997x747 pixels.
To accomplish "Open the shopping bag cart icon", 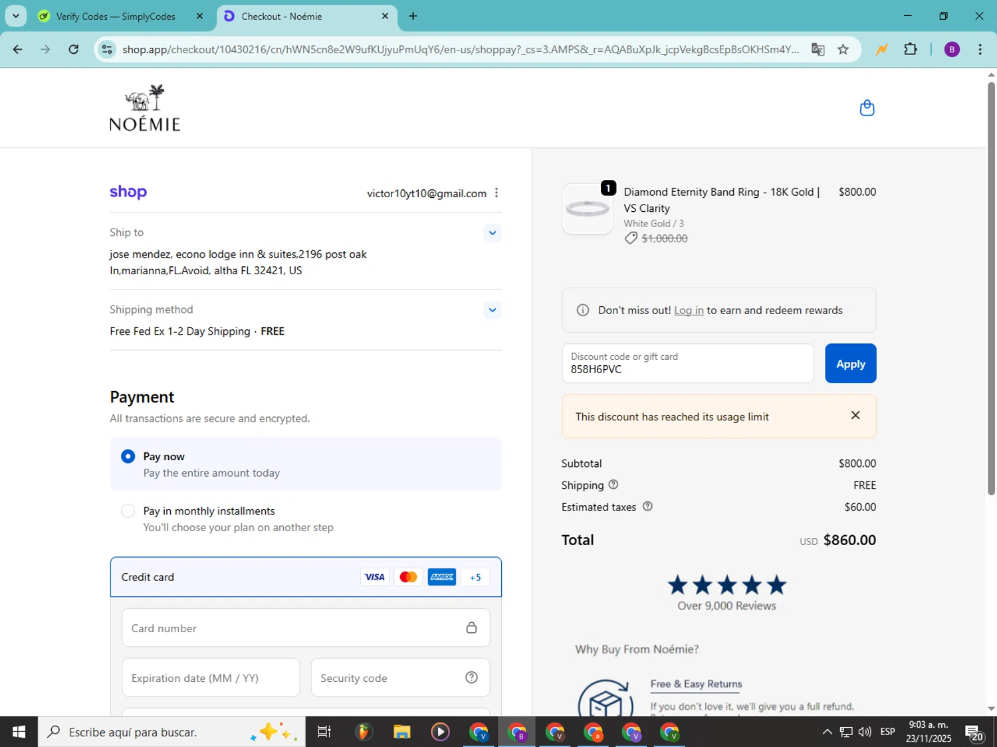I will click(x=867, y=108).
